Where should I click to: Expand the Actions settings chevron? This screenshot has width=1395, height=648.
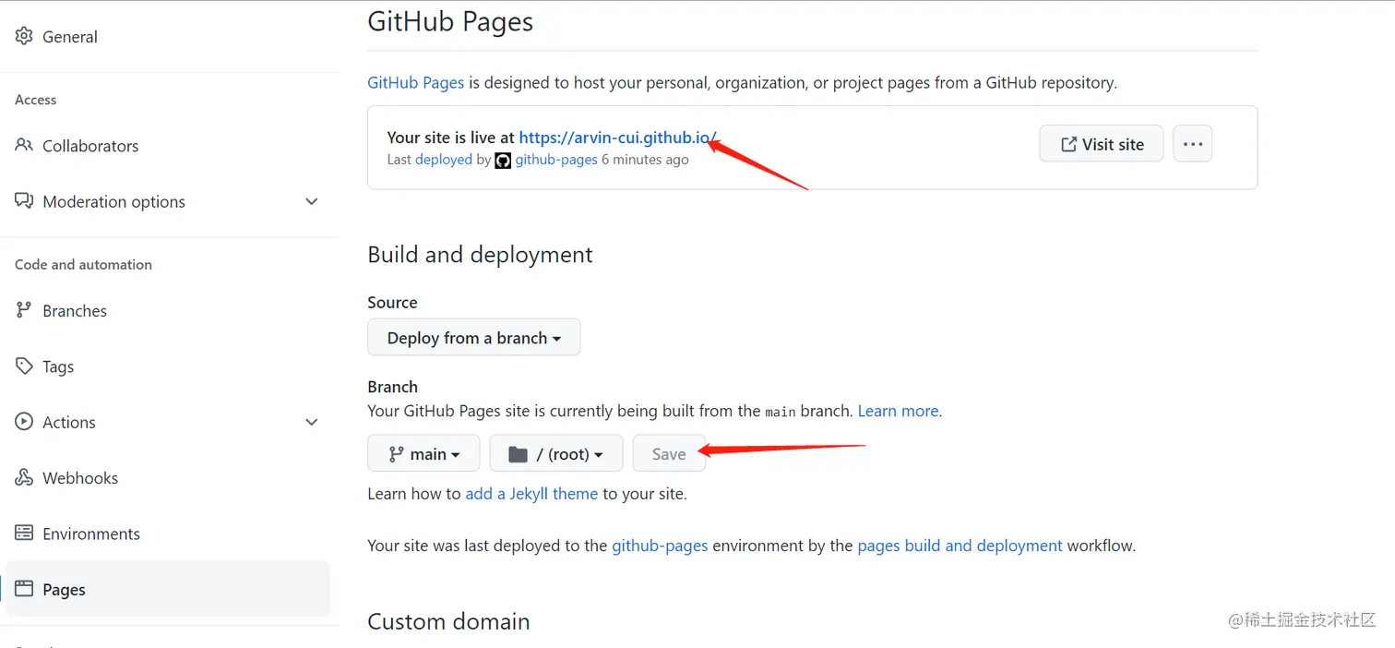coord(312,422)
